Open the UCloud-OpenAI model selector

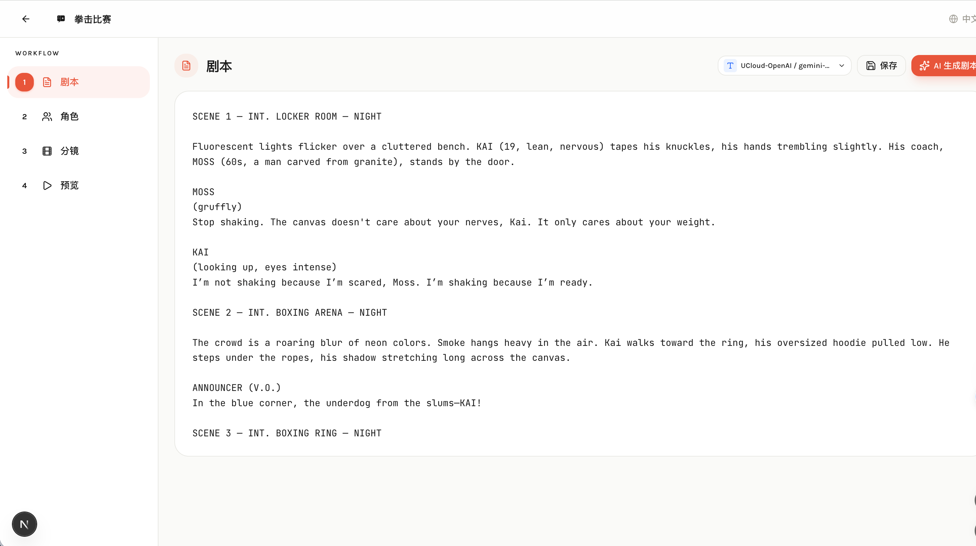tap(784, 66)
